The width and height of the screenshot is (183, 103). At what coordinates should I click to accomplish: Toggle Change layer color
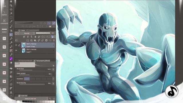click(52, 37)
